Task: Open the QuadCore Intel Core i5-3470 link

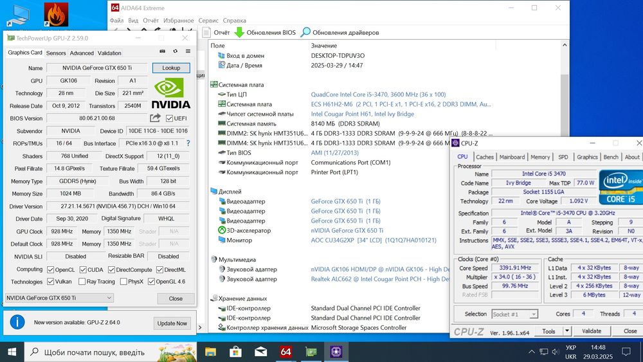Action: click(x=378, y=95)
